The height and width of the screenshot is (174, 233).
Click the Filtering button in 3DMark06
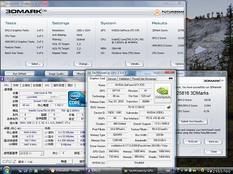[80, 74]
